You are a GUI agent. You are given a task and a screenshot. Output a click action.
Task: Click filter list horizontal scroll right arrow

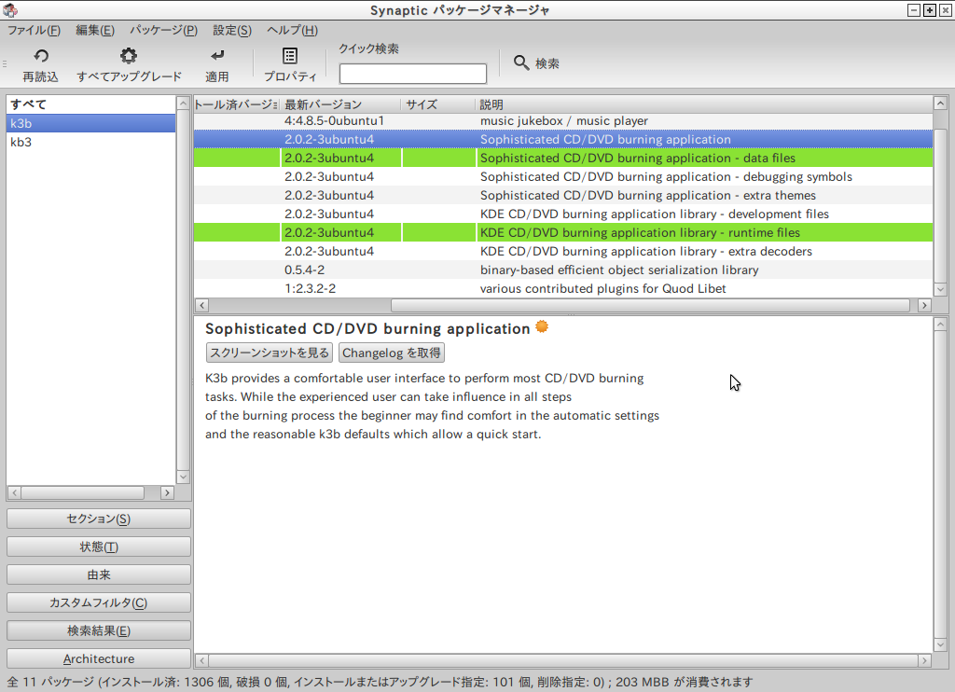click(x=168, y=492)
